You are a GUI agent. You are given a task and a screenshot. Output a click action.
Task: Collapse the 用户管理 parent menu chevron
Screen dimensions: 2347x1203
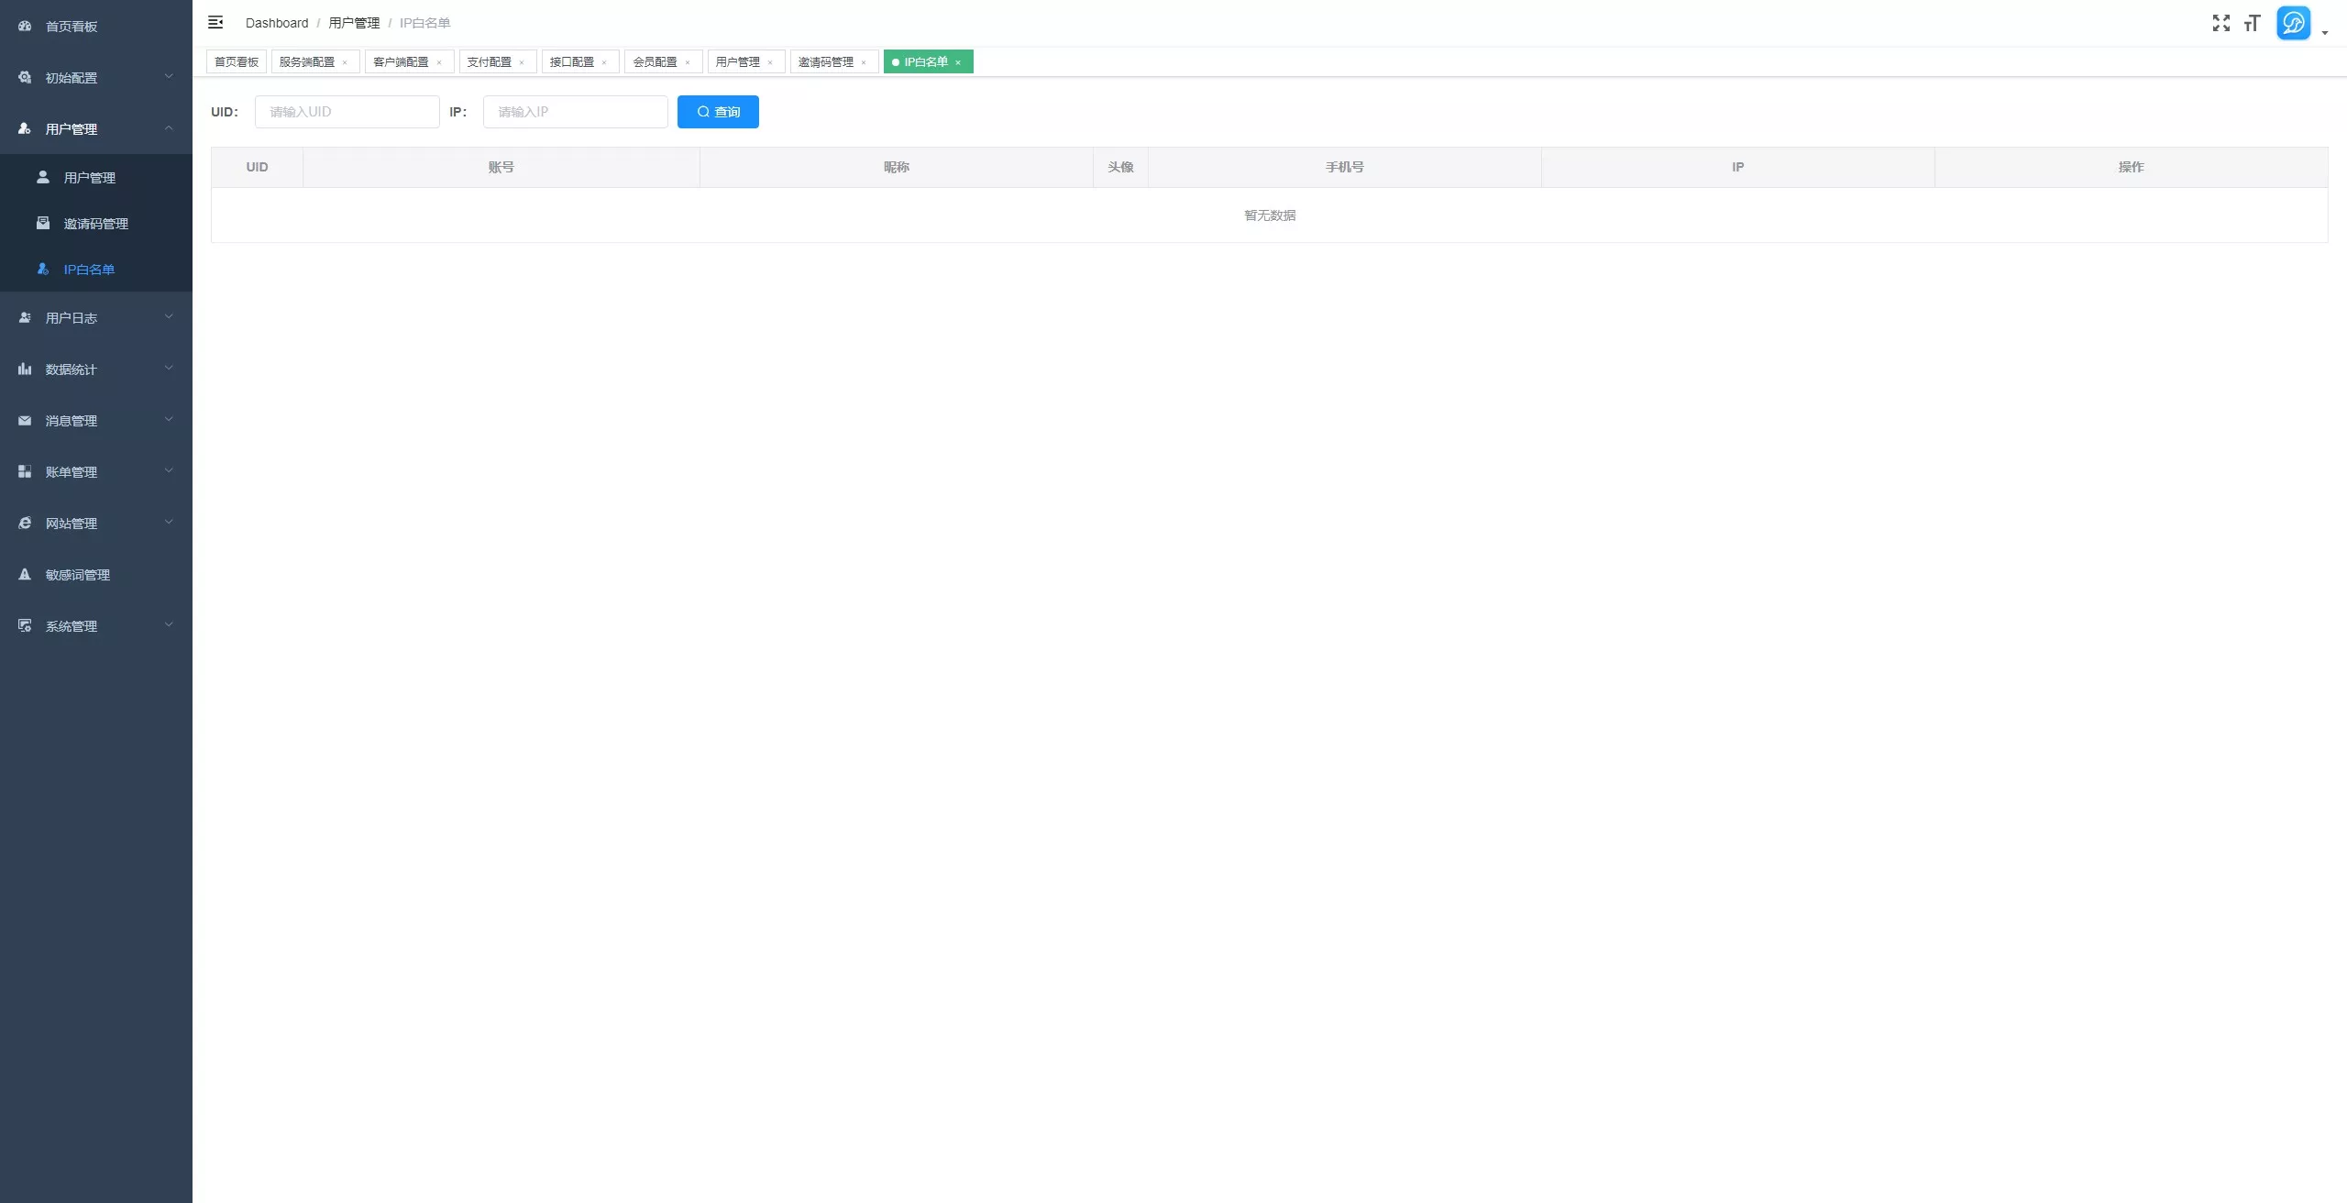tap(169, 128)
